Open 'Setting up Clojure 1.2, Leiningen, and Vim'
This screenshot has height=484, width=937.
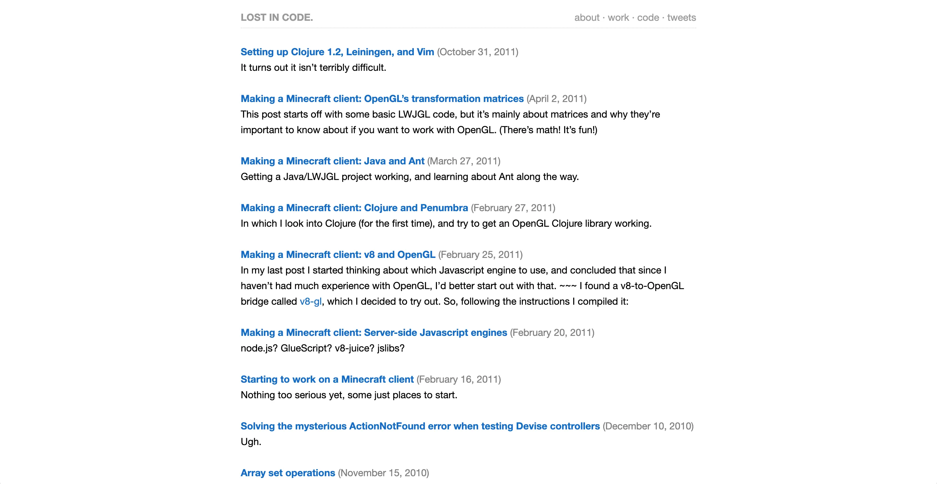point(337,52)
